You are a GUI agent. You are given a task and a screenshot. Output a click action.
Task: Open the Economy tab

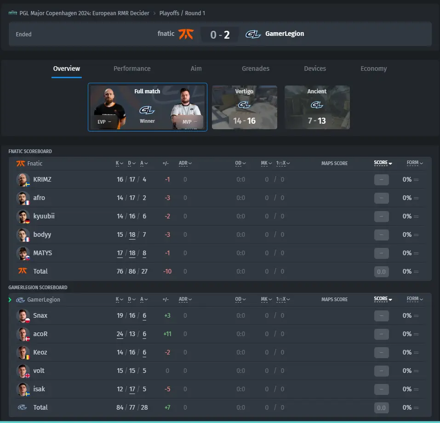tap(373, 69)
